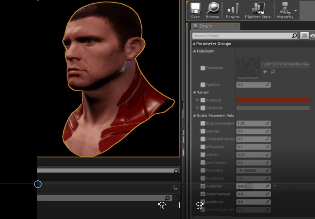Image resolution: width=315 pixels, height=219 pixels.
Task: Toggle the property matrix grid view button
Action: pos(304,36)
